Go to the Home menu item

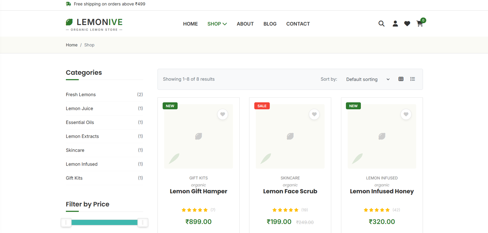pyautogui.click(x=190, y=24)
